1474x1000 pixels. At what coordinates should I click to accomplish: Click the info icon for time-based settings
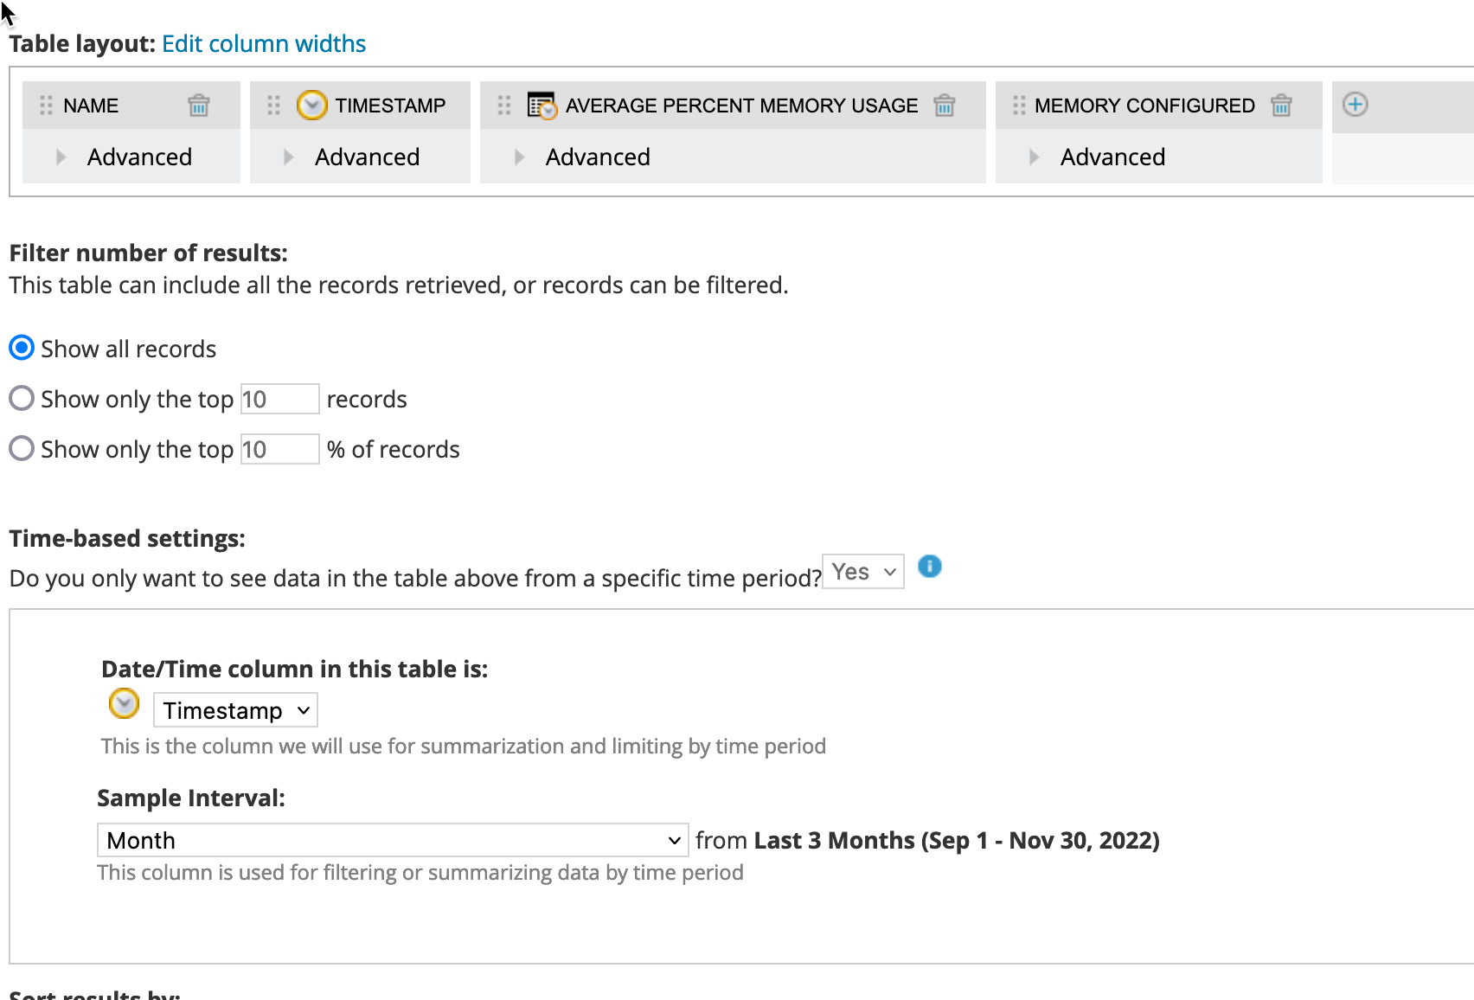[x=929, y=567]
